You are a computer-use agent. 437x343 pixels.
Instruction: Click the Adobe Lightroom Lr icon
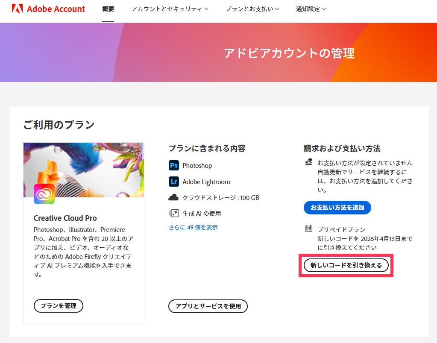click(x=173, y=182)
